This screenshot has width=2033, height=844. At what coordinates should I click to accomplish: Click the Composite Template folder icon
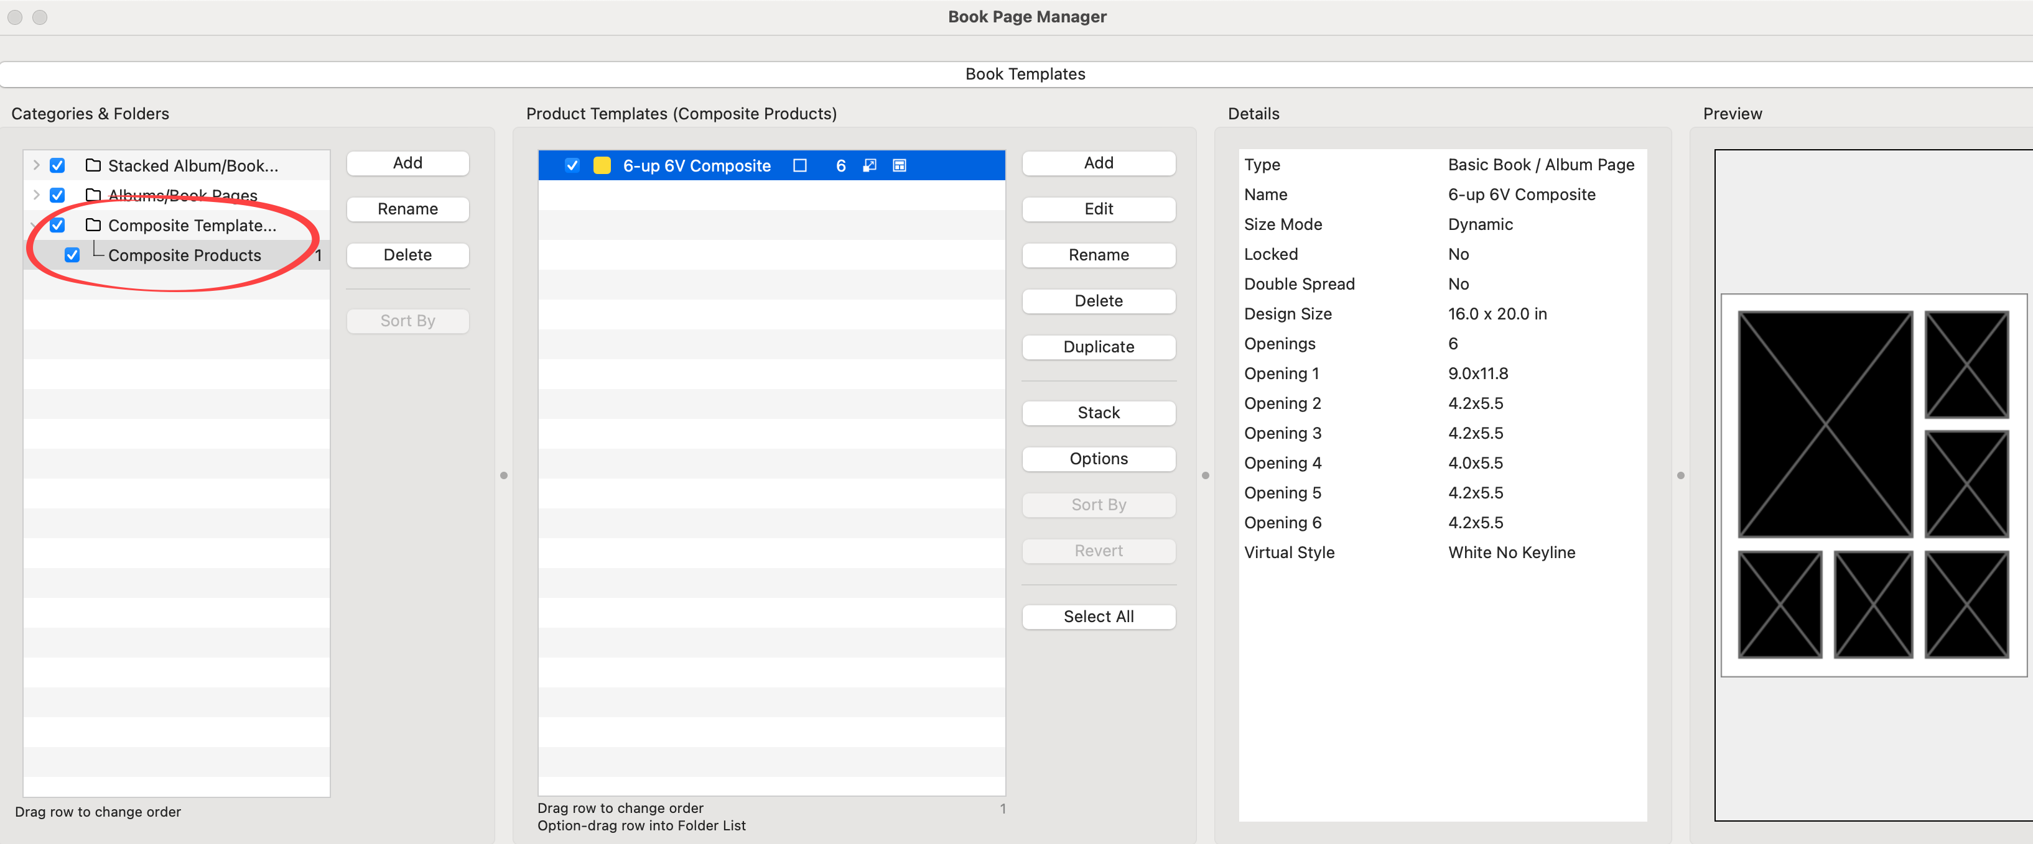[93, 226]
